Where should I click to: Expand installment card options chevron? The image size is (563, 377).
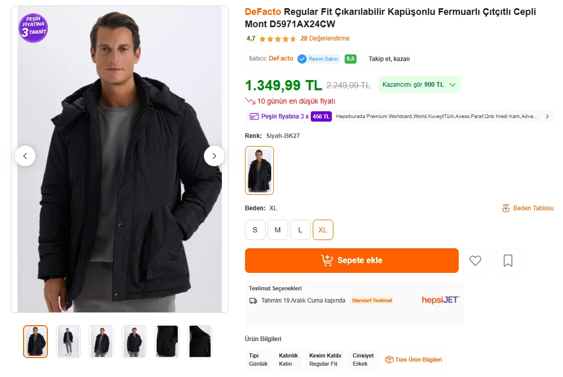click(x=547, y=116)
